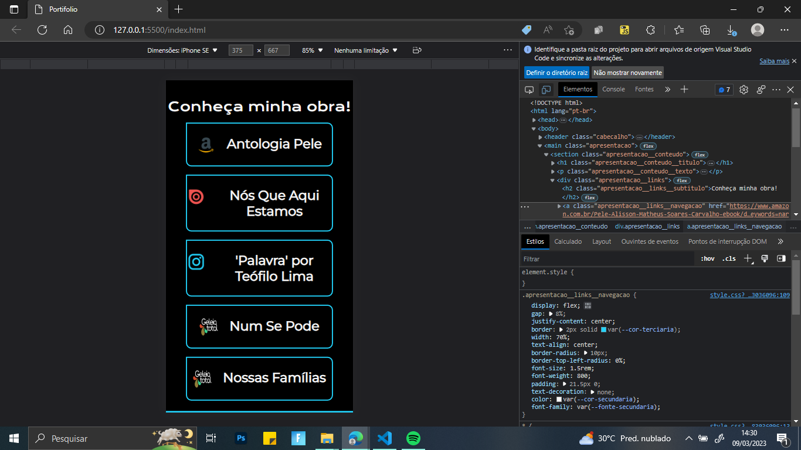Click Definir o diretório raiz button
Image resolution: width=801 pixels, height=450 pixels.
click(556, 73)
